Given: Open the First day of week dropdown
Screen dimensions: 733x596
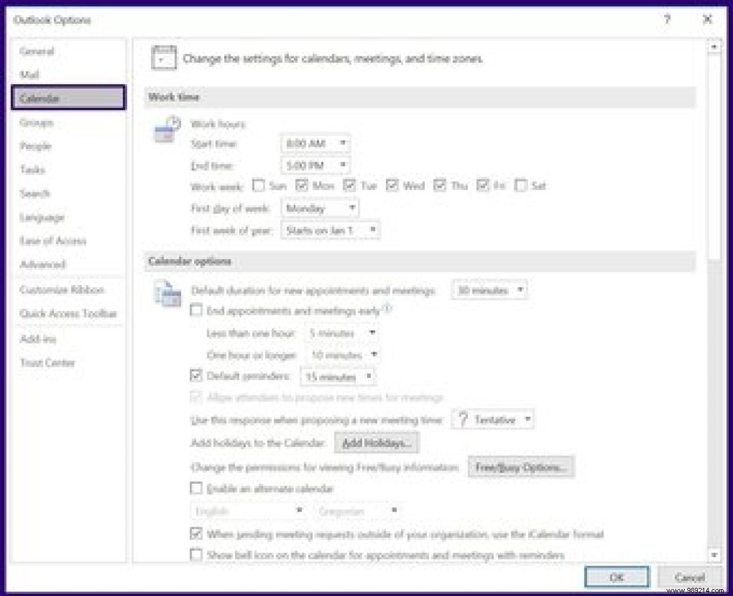Looking at the screenshot, I should [x=350, y=207].
